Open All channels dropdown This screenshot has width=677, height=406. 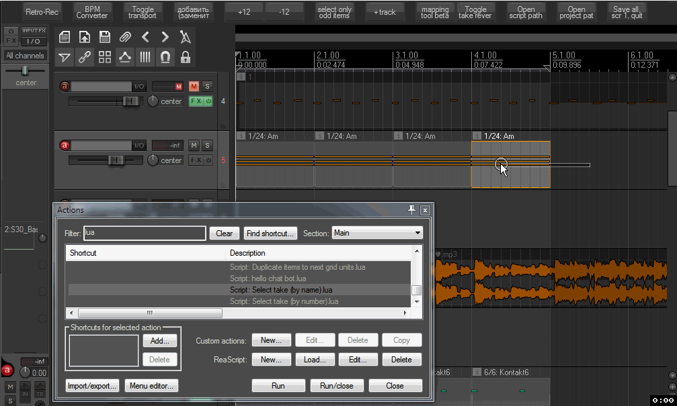(x=25, y=56)
